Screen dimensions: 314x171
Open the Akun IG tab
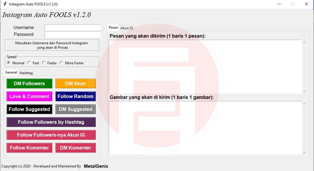pyautogui.click(x=127, y=28)
